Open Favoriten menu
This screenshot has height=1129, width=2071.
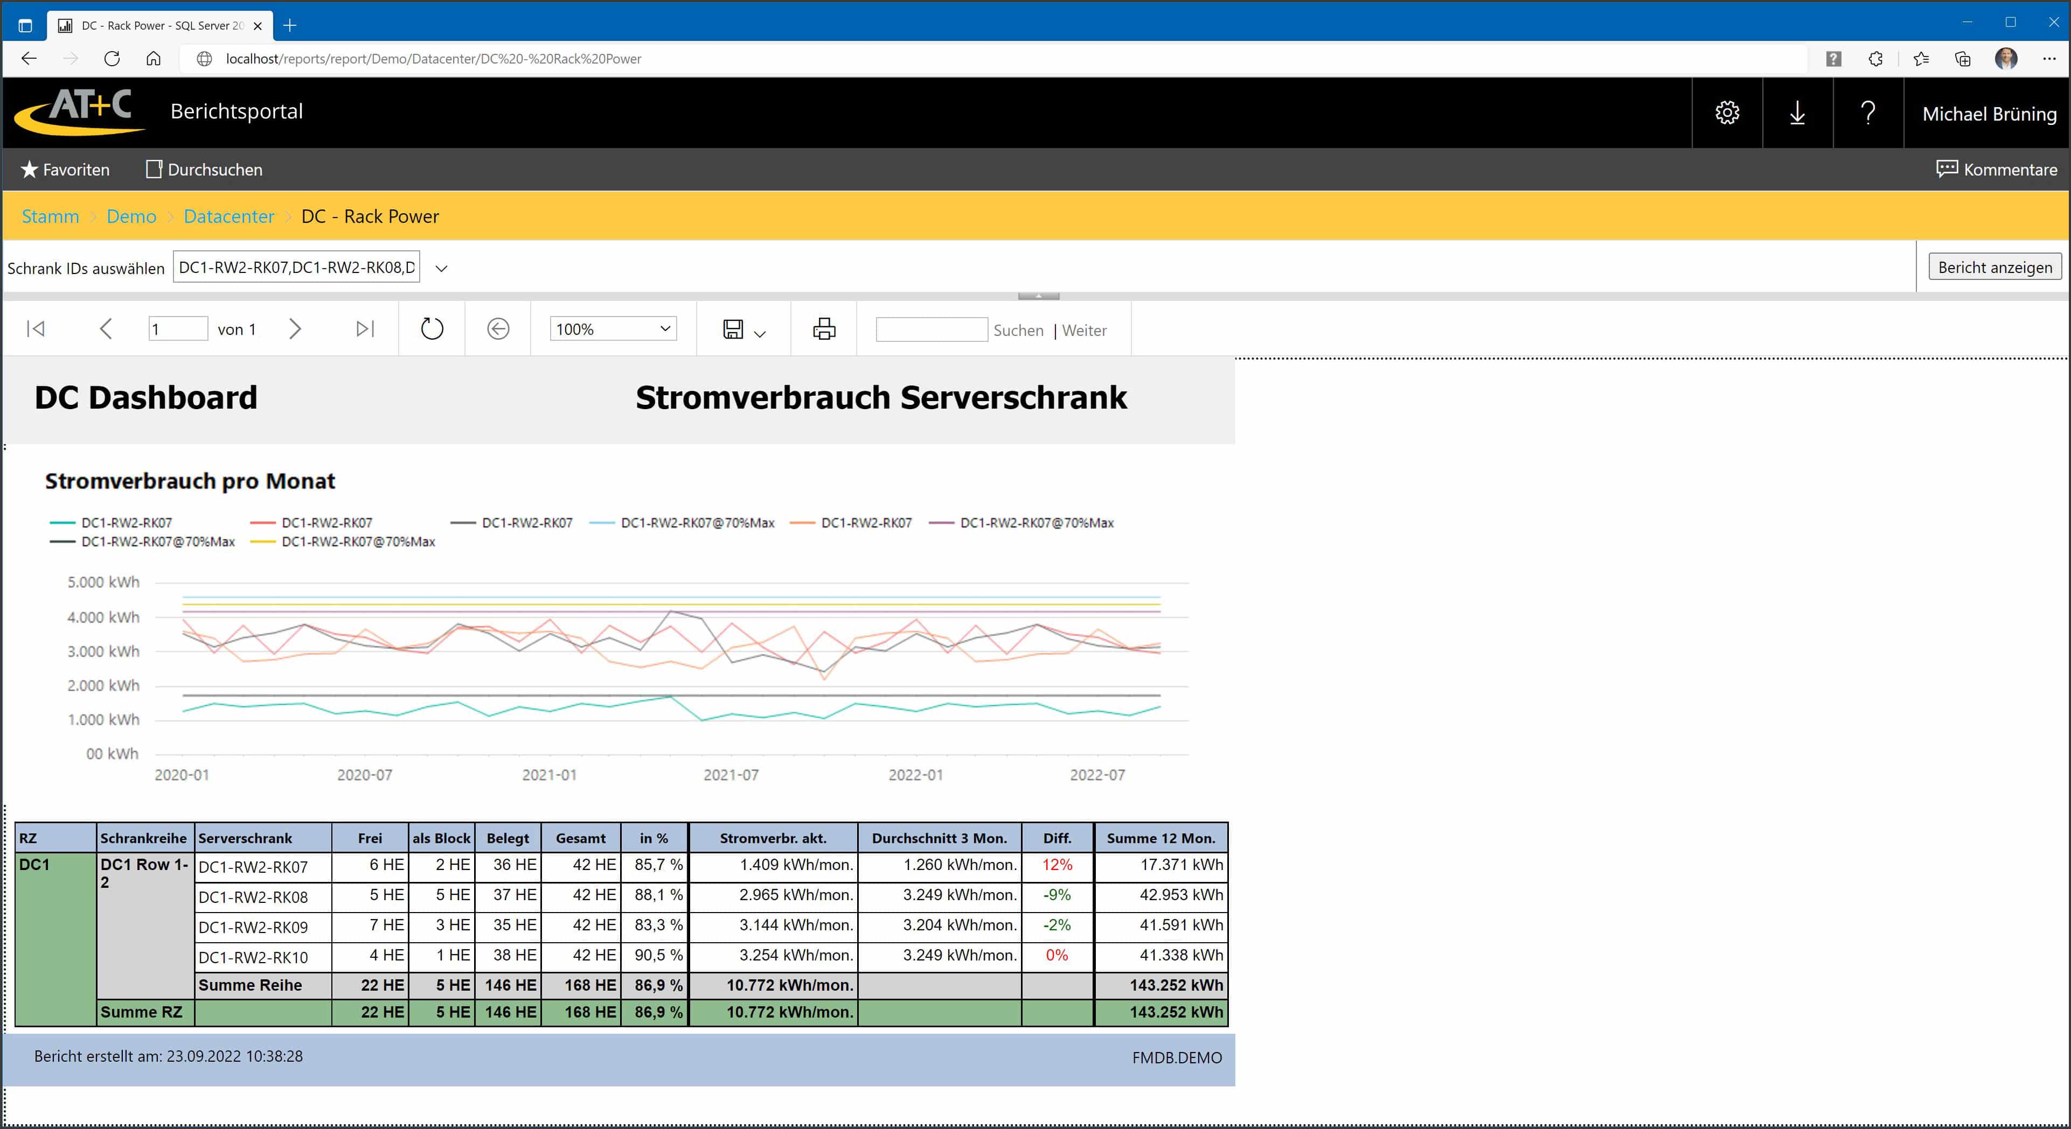coord(65,170)
